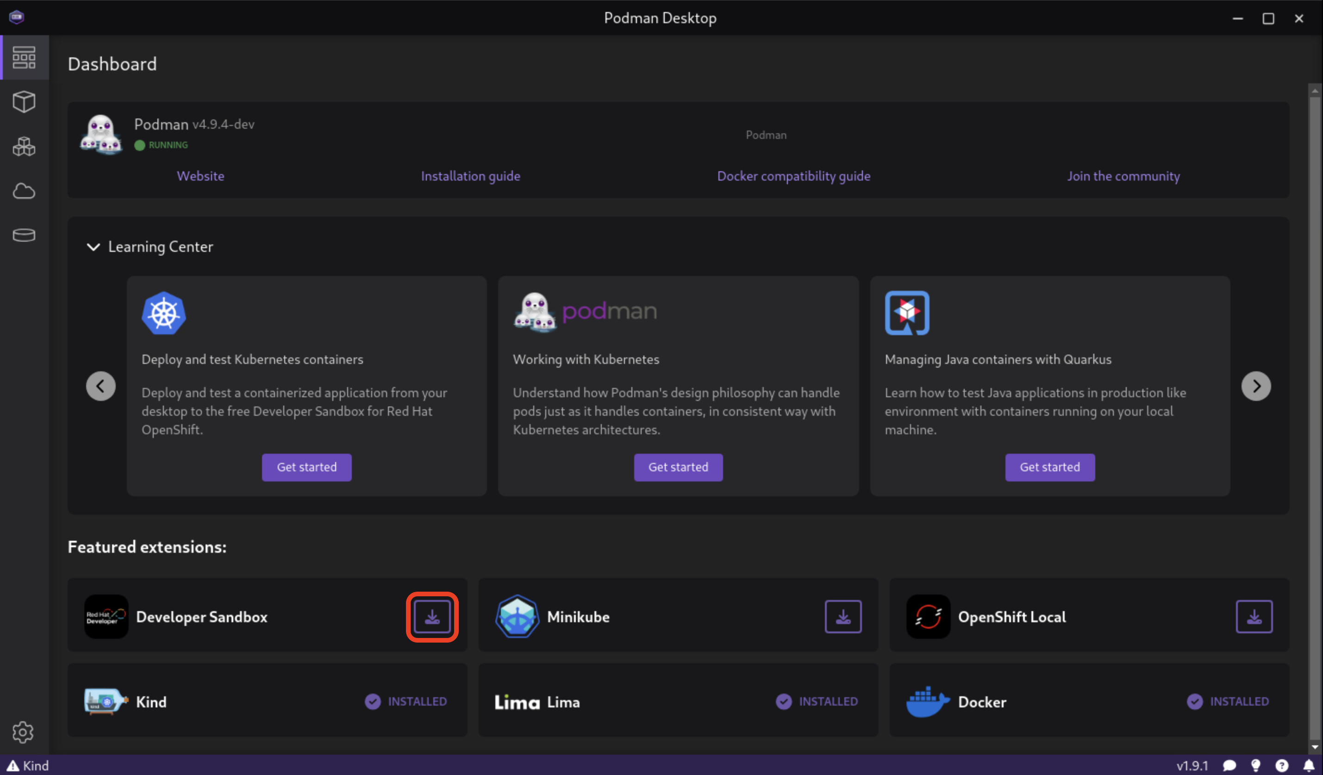Click the Podman v4.9.4-dev version text
Screen dimensions: 1323x775
194,124
